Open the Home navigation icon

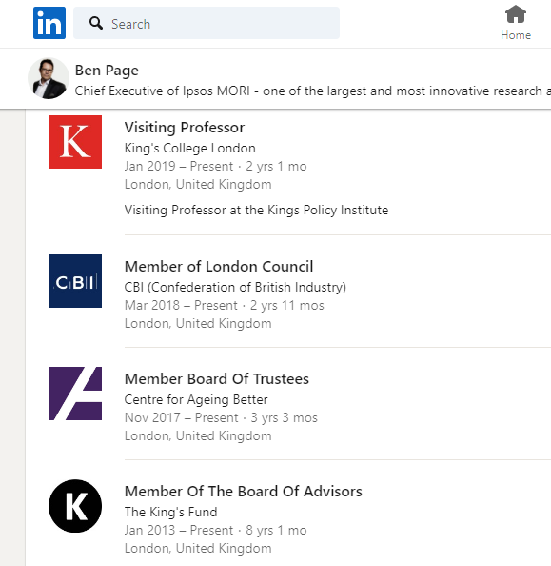[516, 14]
